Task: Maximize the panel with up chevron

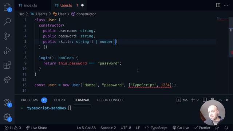Action: click(220, 100)
